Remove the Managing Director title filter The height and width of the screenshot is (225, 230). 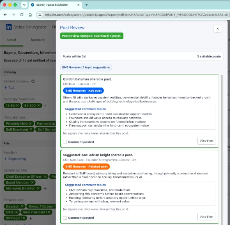[x=38, y=188]
